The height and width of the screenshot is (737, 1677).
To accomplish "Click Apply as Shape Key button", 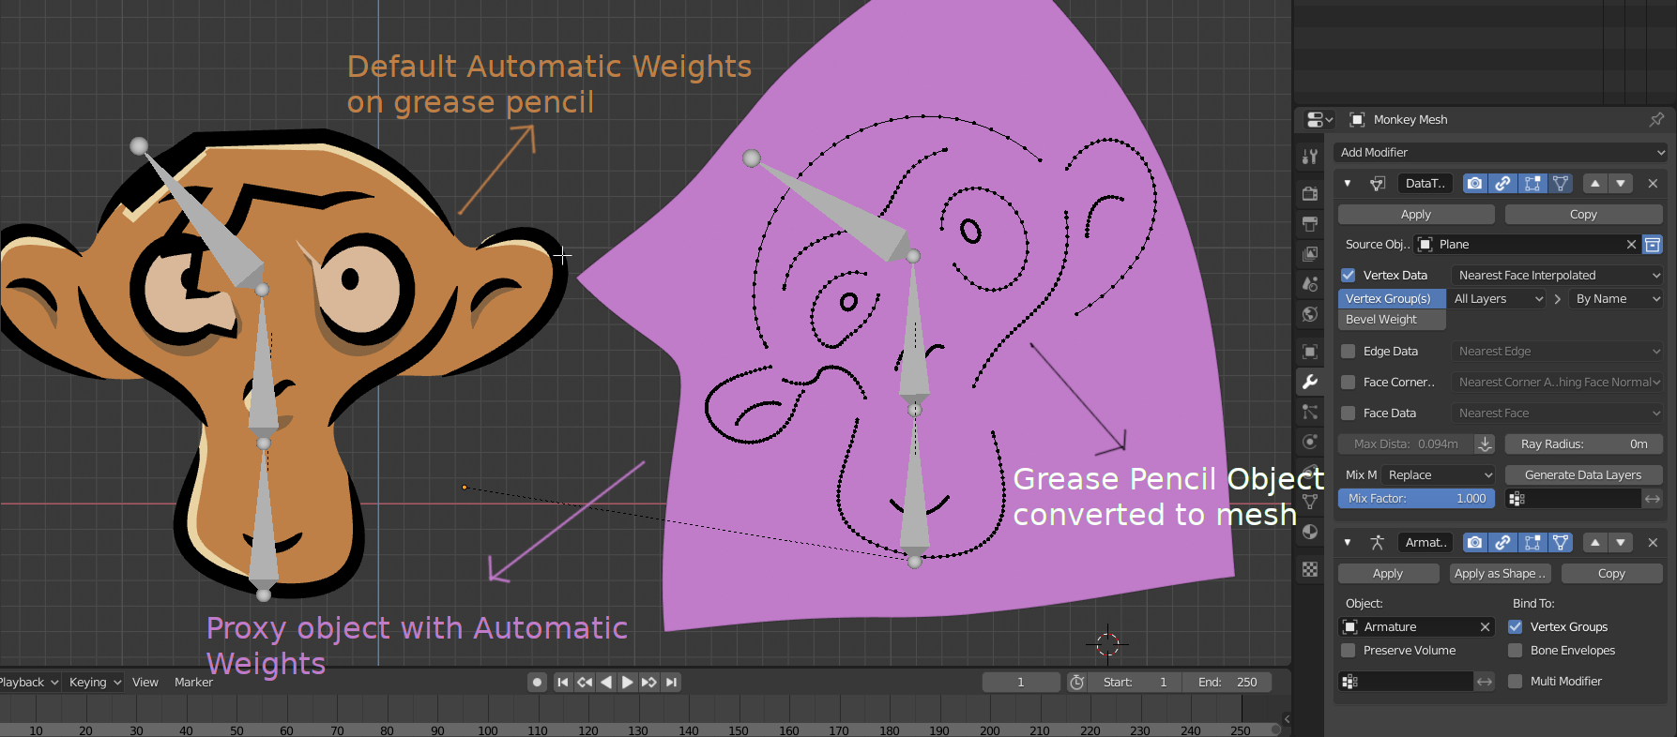I will point(1499,574).
